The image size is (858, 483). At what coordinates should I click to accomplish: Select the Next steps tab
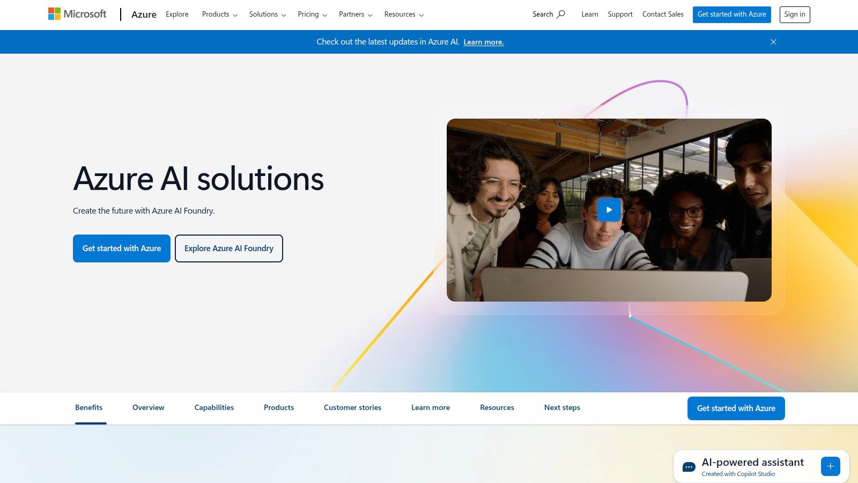pyautogui.click(x=562, y=408)
